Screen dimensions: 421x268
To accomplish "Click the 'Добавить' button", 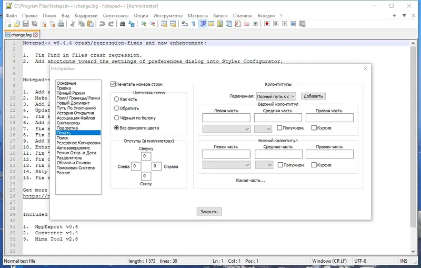I will click(313, 96).
